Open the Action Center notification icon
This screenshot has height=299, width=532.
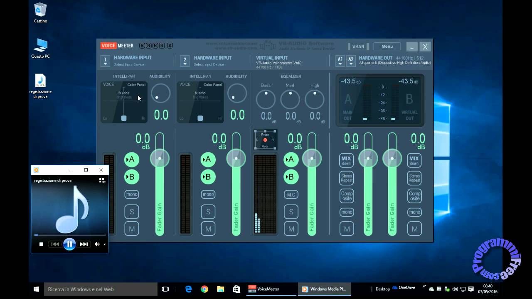point(470,289)
